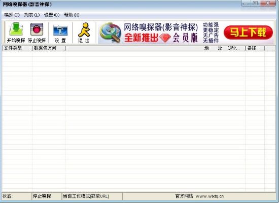This screenshot has height=203, width=279.
Task: Click the 开始嗅探 green download icon
Action: point(16,29)
